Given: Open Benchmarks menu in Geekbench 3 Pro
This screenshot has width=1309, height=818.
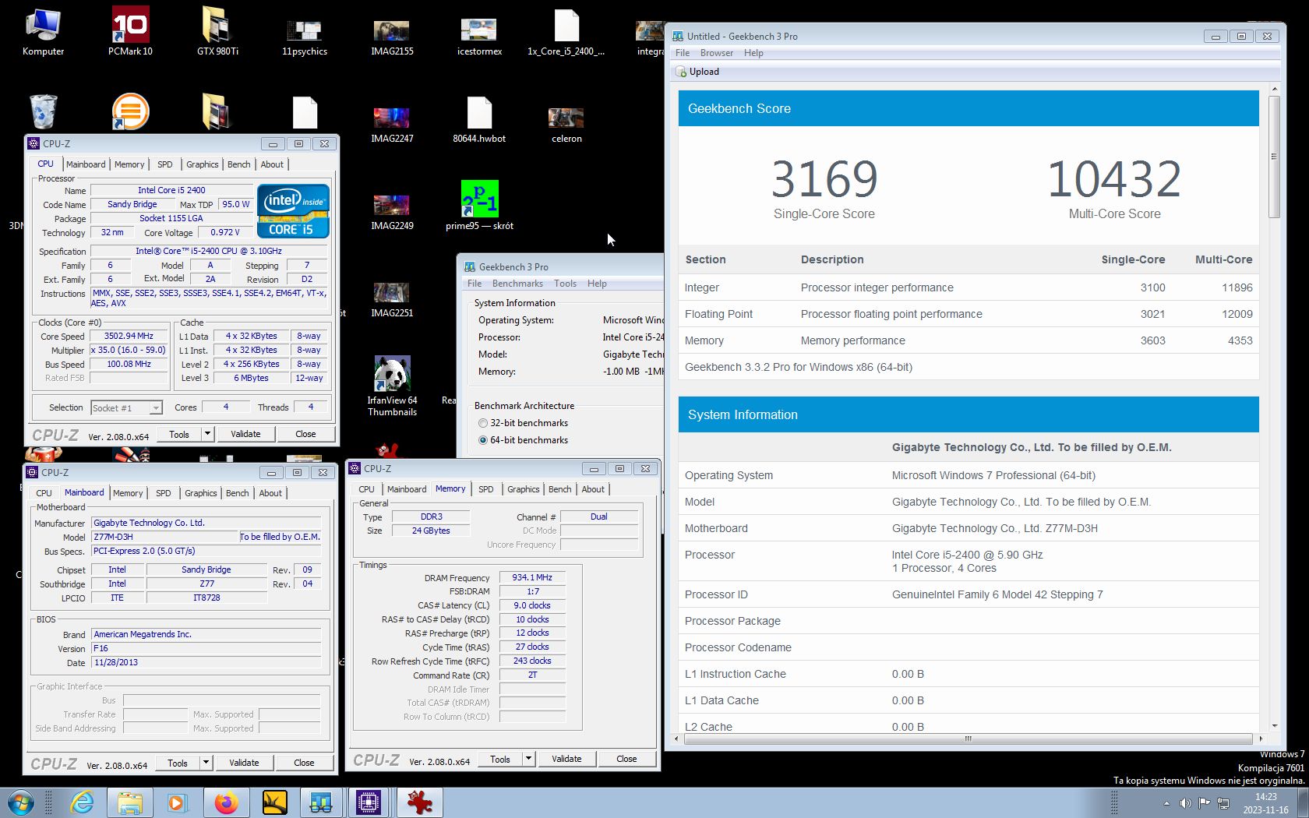Looking at the screenshot, I should (x=517, y=284).
